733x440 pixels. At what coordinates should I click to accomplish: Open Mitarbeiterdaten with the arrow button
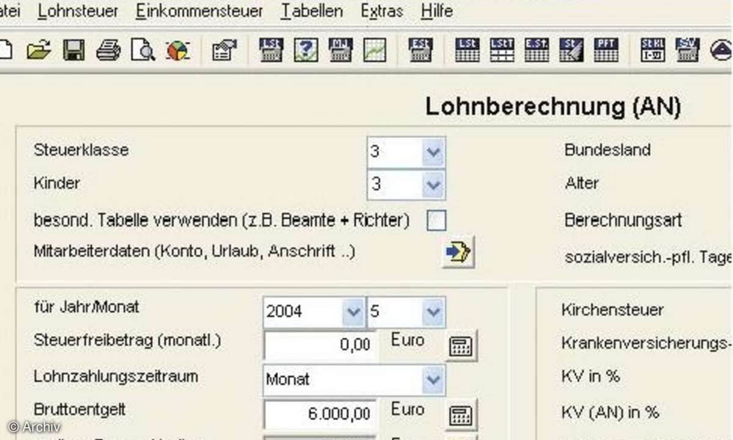click(458, 252)
